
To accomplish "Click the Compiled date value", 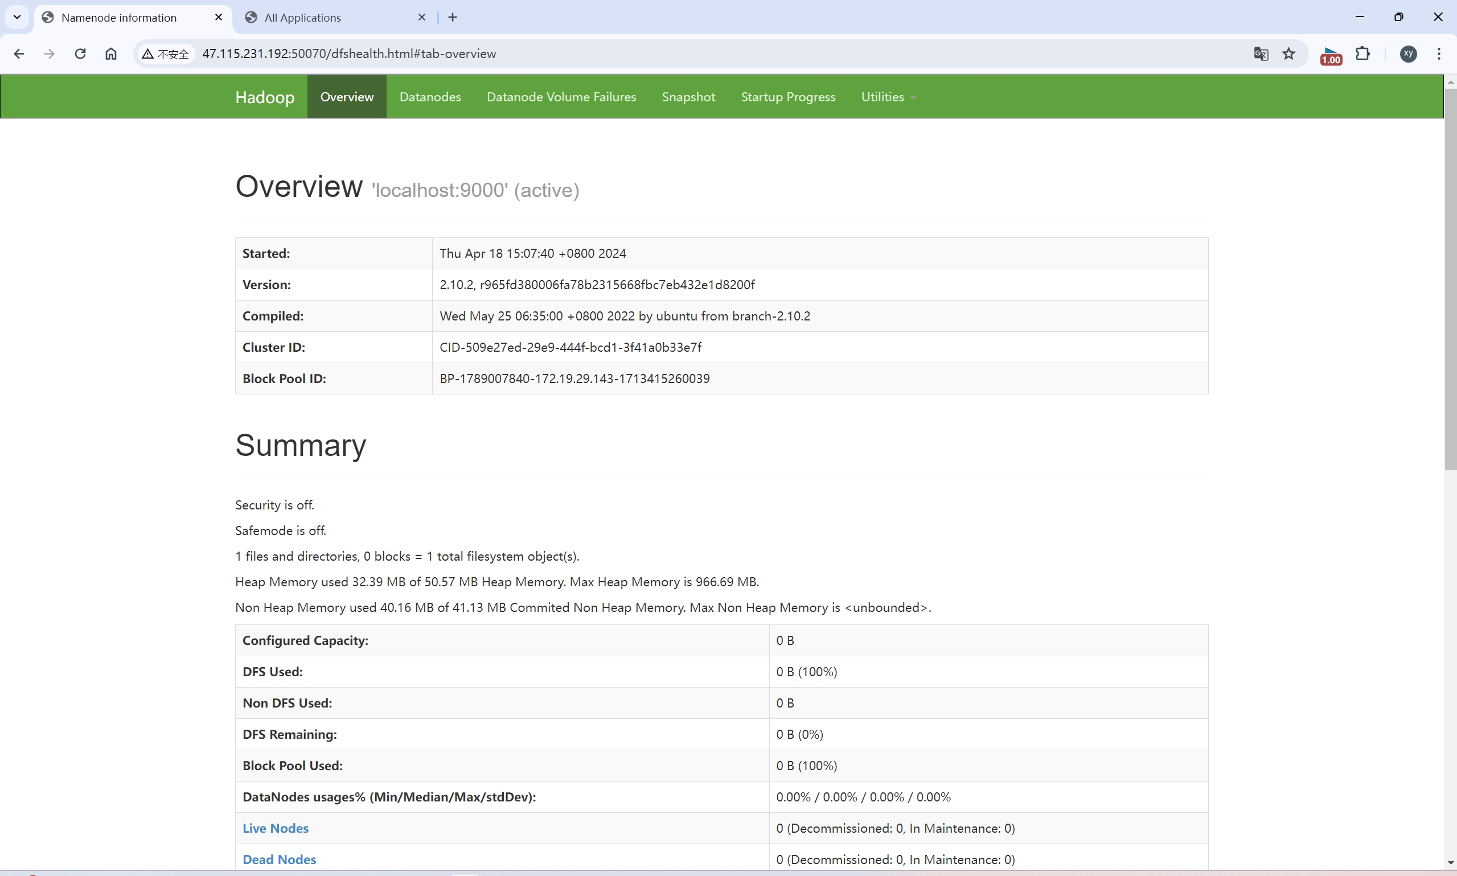I will (625, 316).
